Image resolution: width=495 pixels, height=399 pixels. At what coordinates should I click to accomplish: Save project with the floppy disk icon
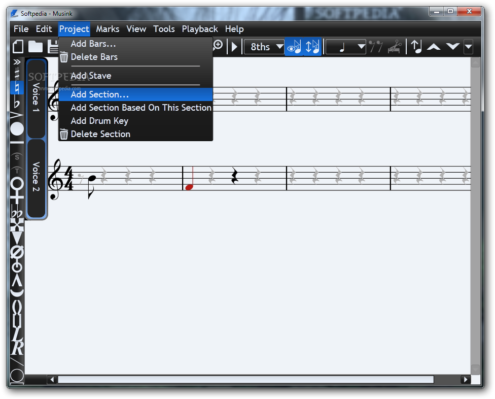pyautogui.click(x=53, y=47)
